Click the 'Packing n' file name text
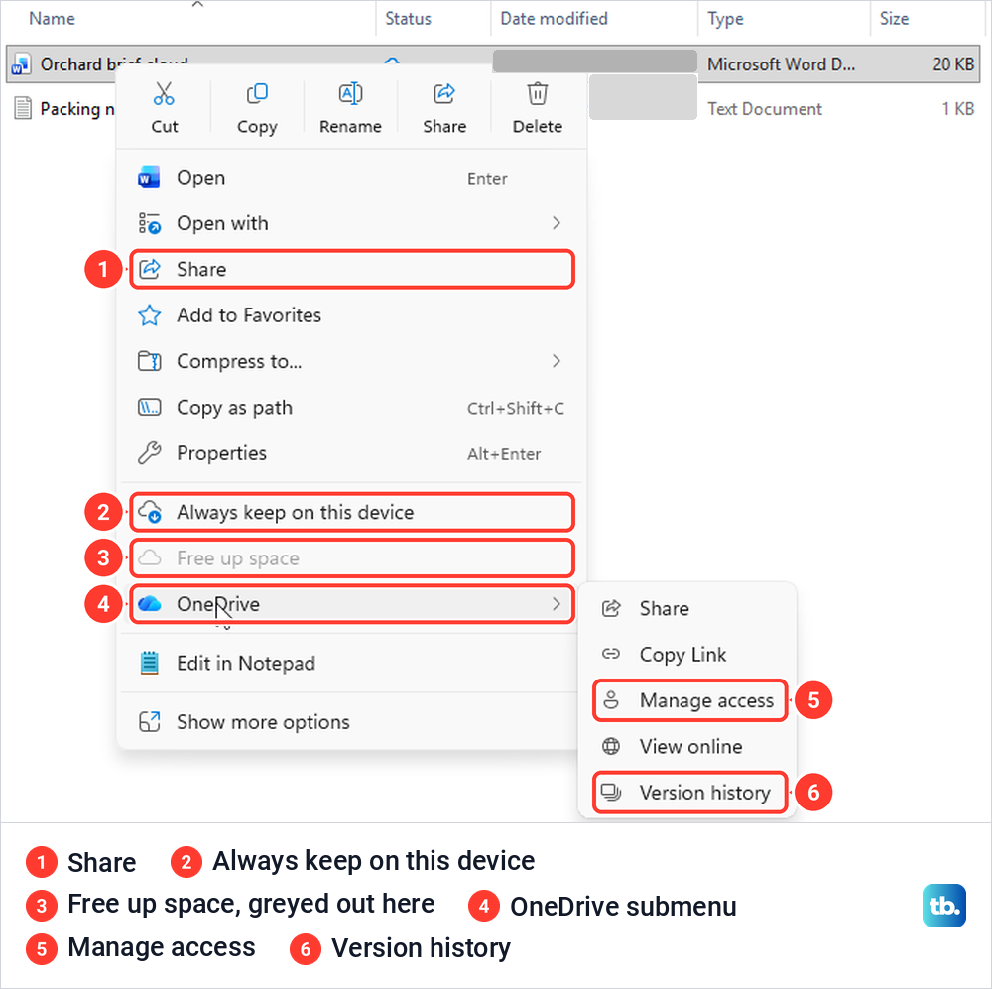 coord(77,109)
